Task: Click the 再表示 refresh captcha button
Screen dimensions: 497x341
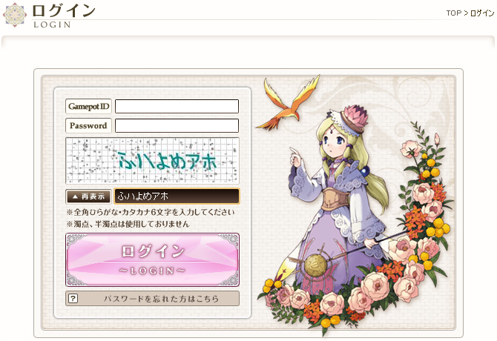Action: pos(88,196)
